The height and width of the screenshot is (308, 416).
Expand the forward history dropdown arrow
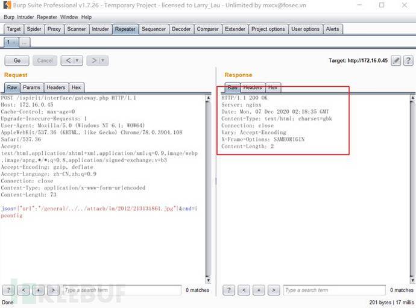(103, 60)
